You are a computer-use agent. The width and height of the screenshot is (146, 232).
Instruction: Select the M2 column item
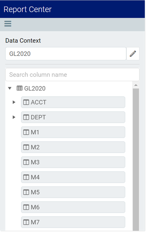[73, 147]
